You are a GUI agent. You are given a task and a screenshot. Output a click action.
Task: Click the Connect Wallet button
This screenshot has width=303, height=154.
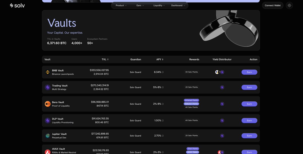click(x=273, y=5)
